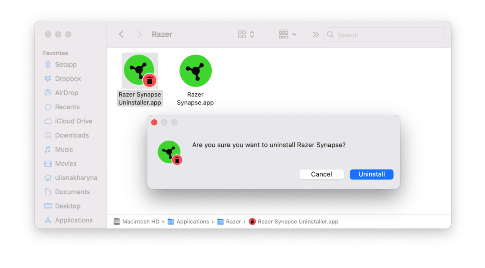Open Music in the sidebar
Viewport: 485px width, 268px height.
point(64,150)
